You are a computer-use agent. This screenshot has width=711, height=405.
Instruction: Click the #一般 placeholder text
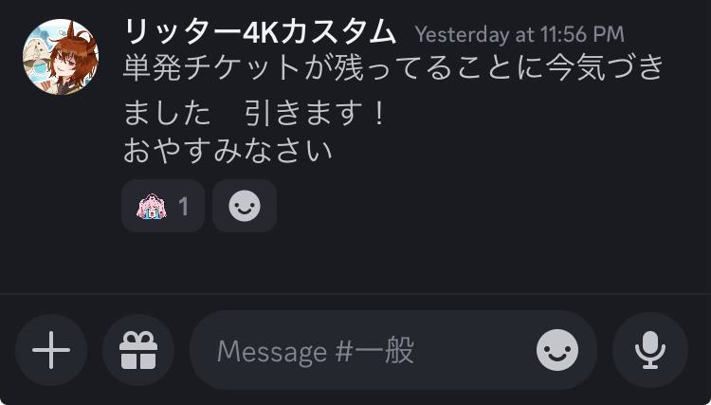click(374, 351)
